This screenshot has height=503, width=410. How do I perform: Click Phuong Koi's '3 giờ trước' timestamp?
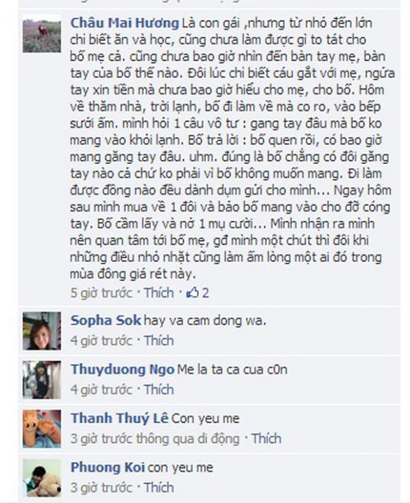tap(101, 487)
